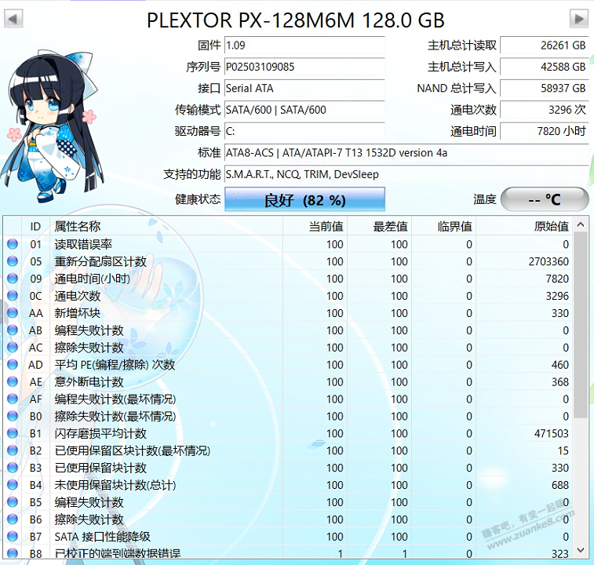Click disk title PLEXTOR PX-128M6M 128.0 GB

296,20
